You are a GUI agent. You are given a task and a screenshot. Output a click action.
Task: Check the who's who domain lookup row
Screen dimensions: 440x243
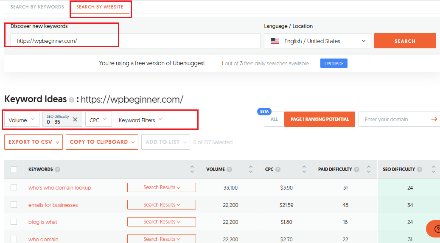coord(14,187)
